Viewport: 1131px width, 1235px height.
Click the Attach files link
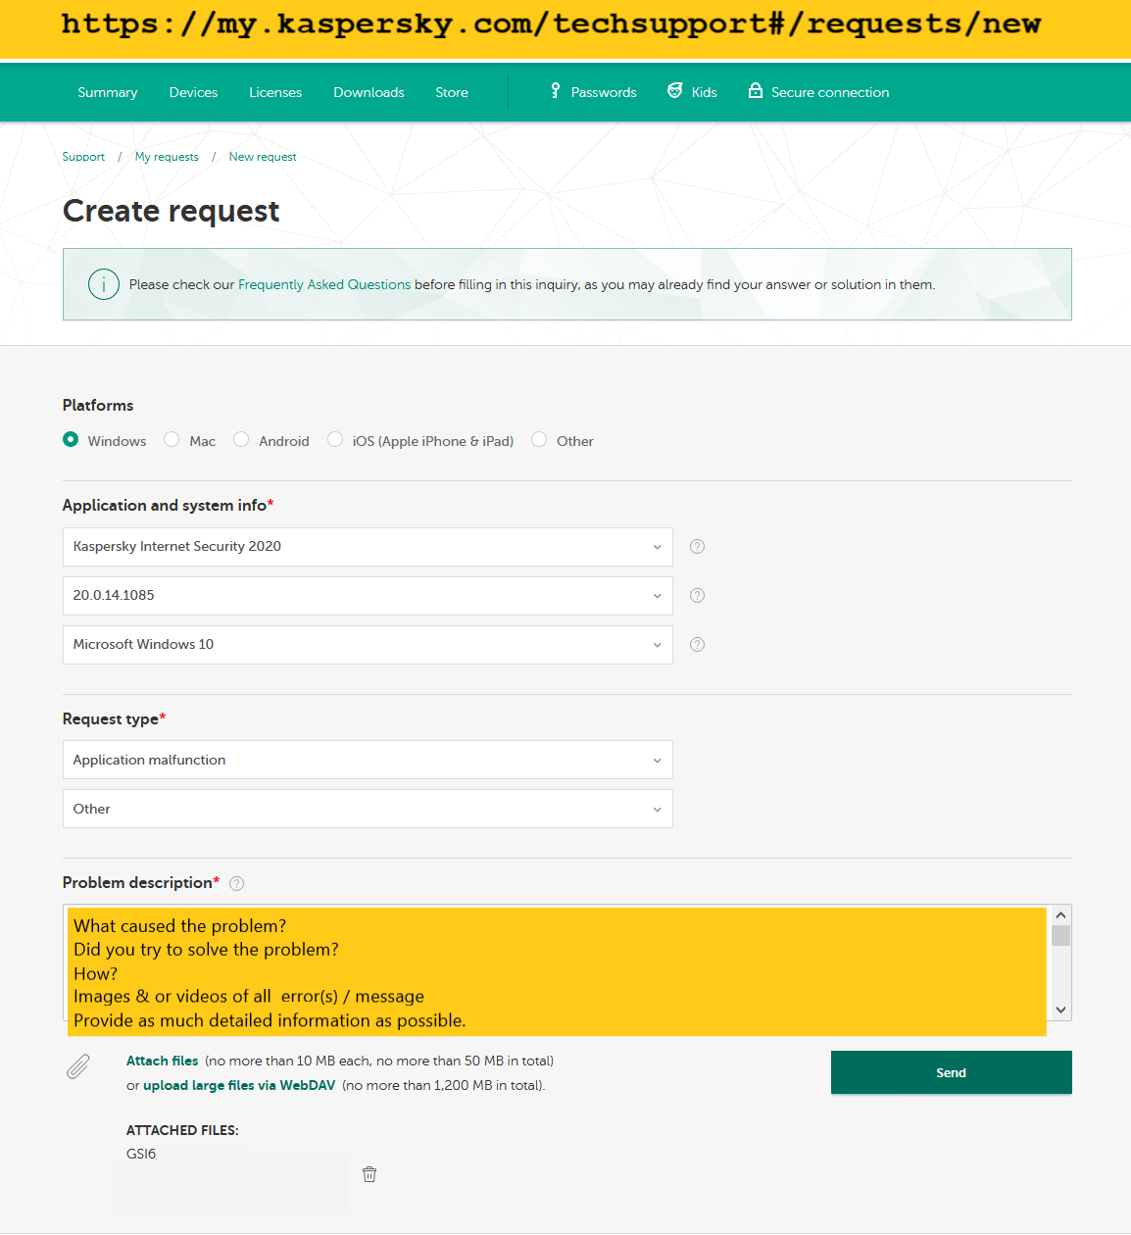coord(163,1061)
